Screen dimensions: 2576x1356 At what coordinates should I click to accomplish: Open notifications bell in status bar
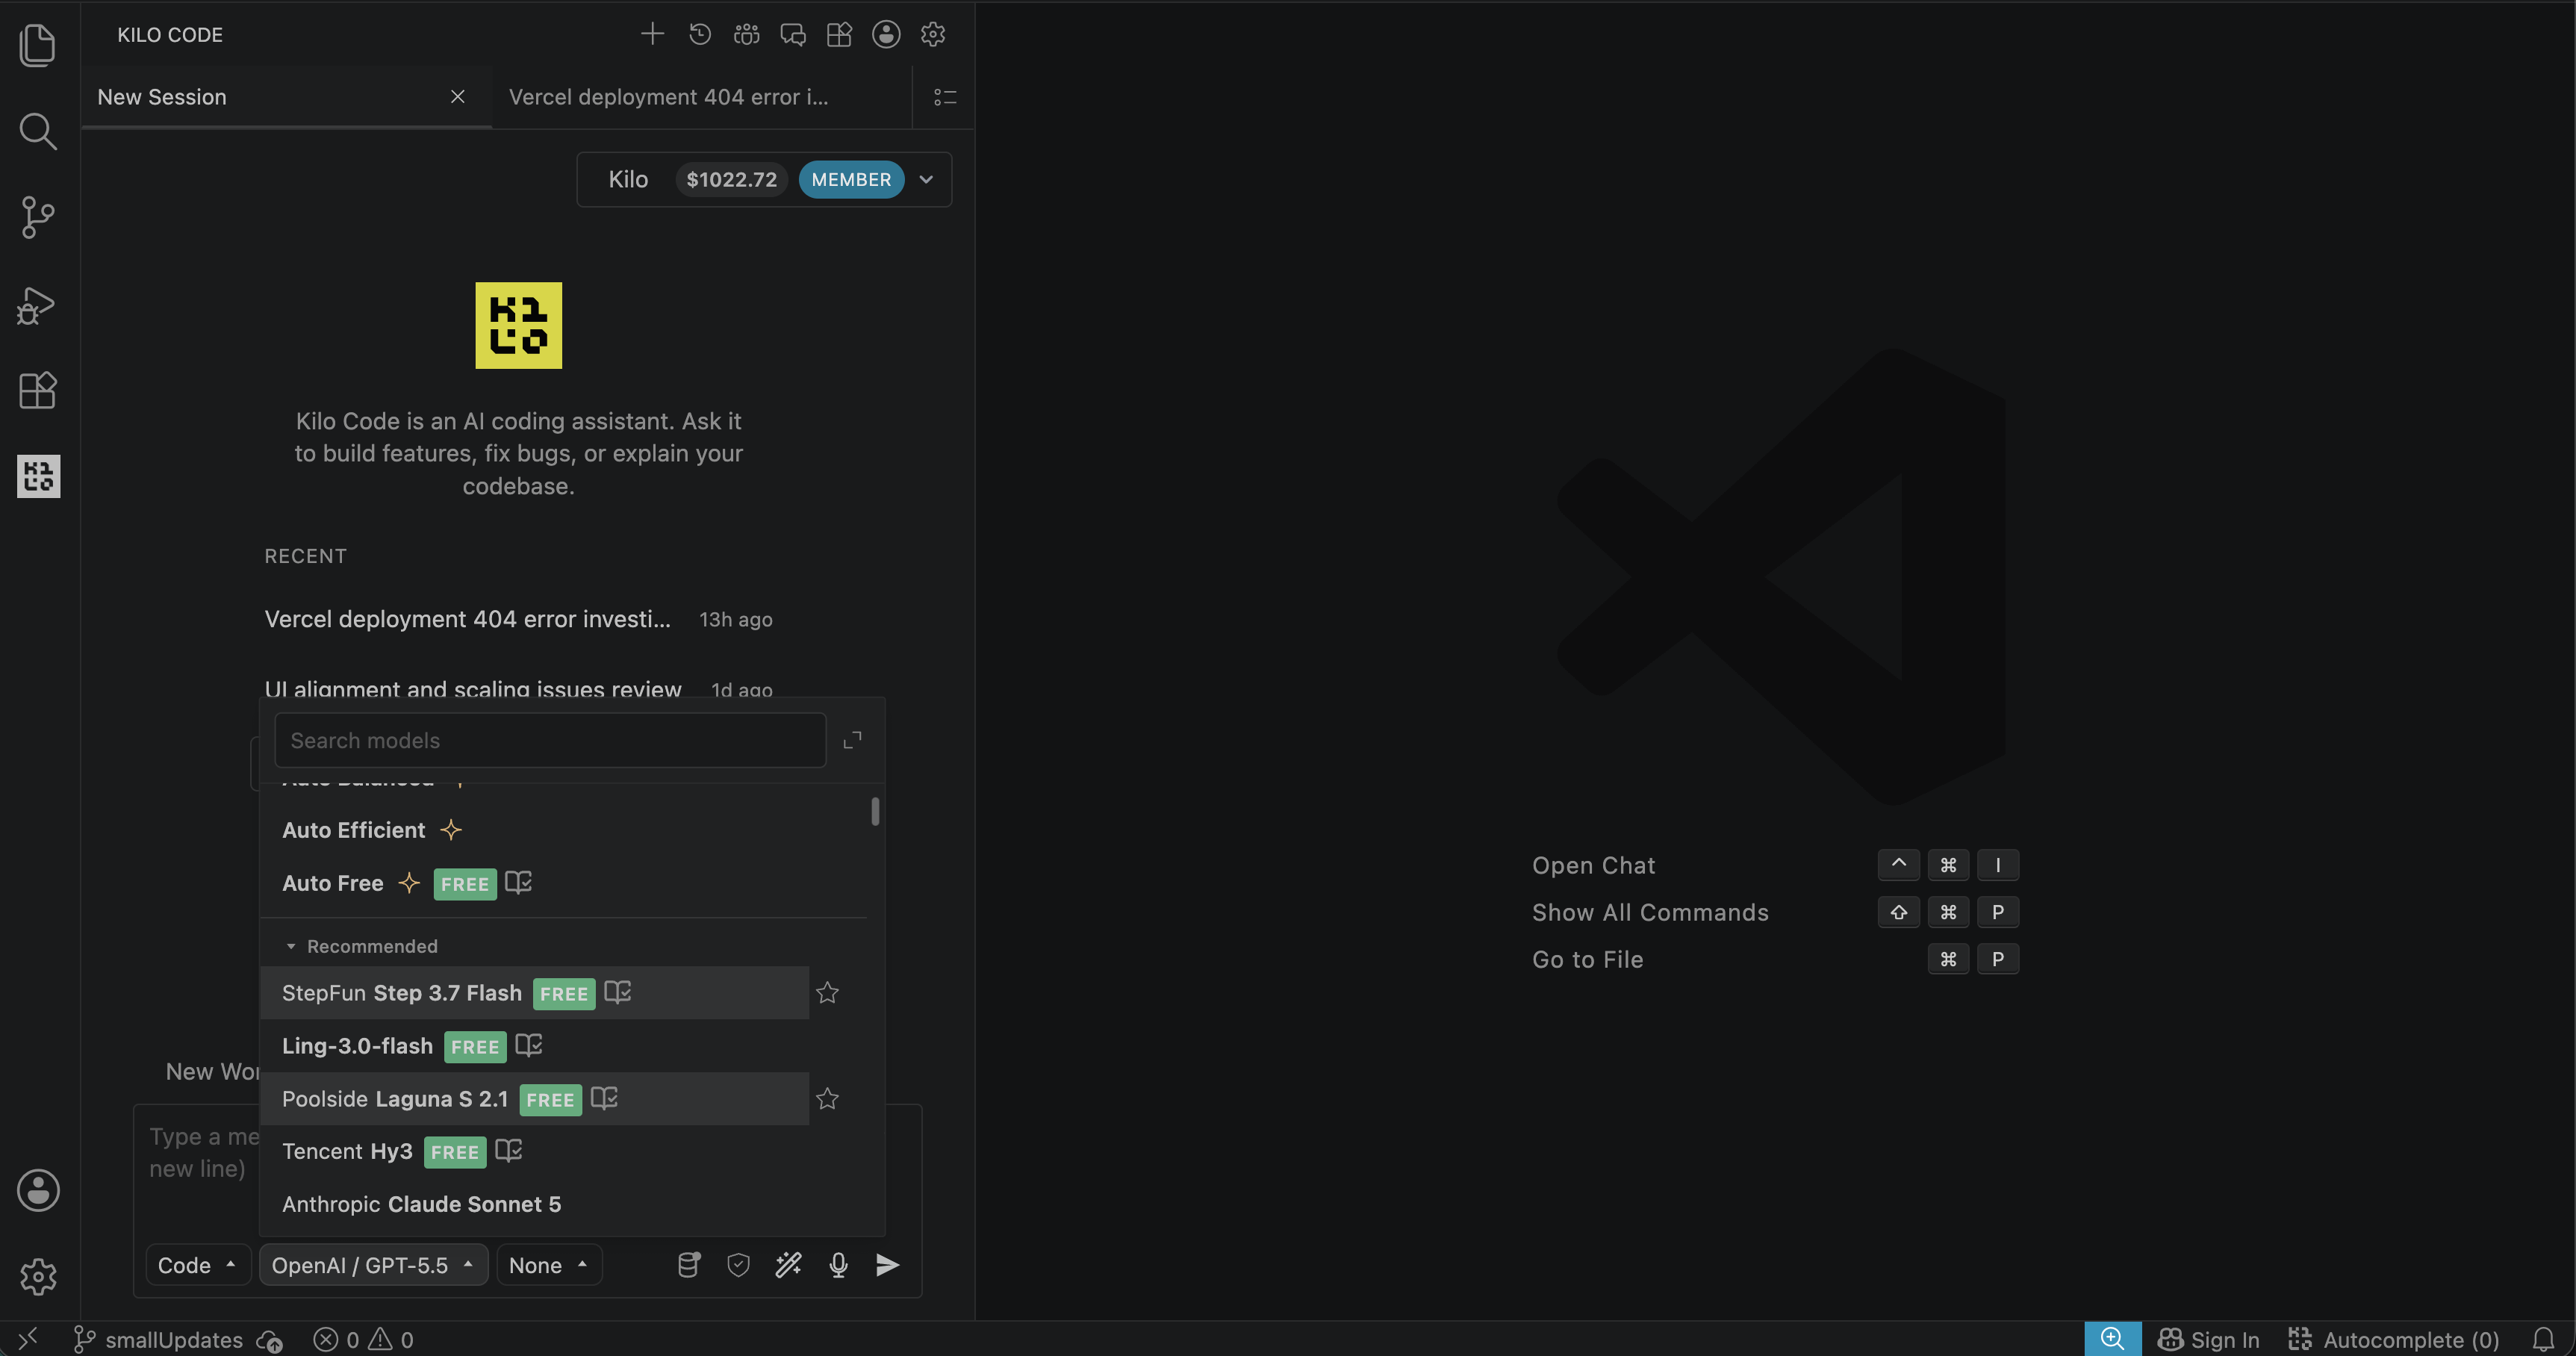point(2543,1339)
